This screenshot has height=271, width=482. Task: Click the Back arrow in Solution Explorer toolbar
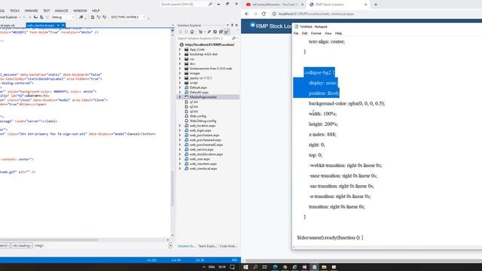tap(180, 32)
